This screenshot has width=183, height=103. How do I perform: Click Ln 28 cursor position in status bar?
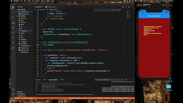click(71, 98)
